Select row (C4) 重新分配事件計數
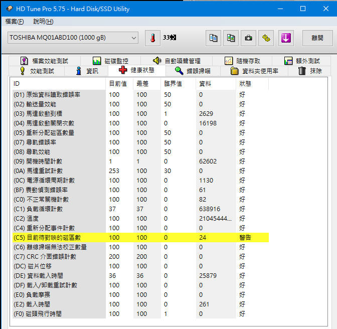 (x=140, y=228)
